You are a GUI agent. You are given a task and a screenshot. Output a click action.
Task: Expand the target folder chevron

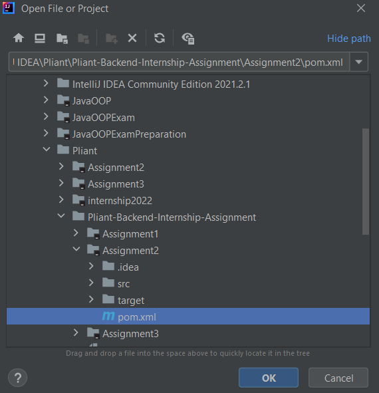[91, 299]
